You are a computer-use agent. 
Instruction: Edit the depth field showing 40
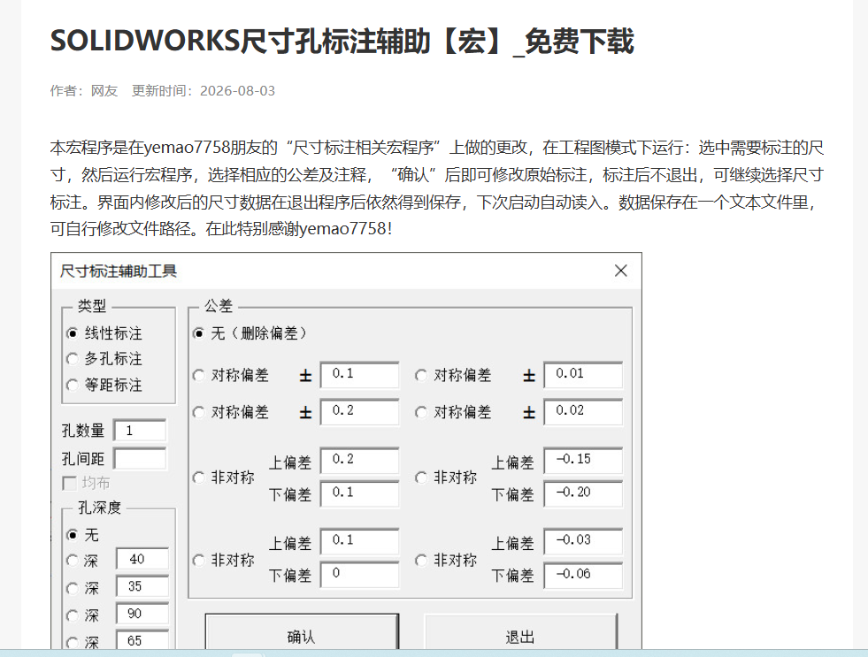[142, 559]
